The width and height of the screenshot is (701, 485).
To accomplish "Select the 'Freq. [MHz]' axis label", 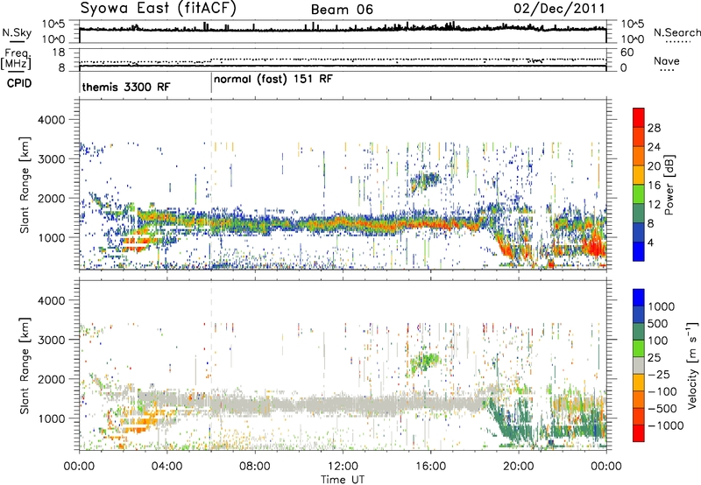I will [16, 59].
